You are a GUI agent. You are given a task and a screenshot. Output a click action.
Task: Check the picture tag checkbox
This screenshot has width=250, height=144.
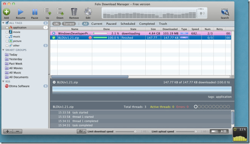[7, 41]
